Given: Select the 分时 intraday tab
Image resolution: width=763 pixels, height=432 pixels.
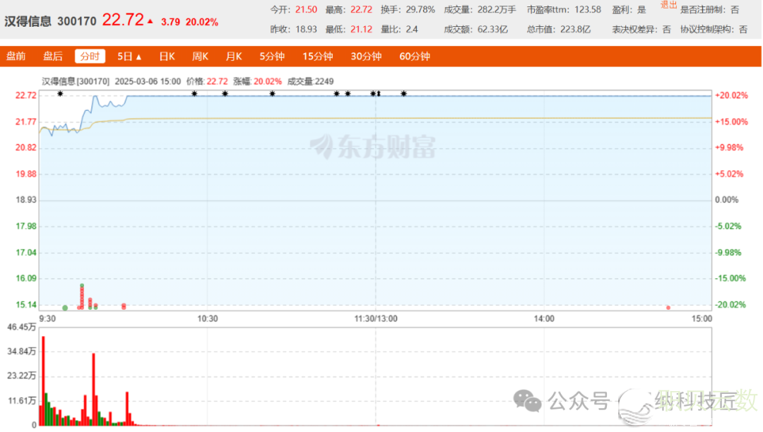Looking at the screenshot, I should click(90, 56).
